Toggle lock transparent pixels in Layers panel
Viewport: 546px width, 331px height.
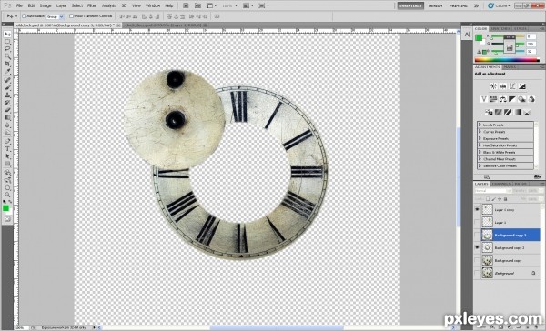pos(488,199)
